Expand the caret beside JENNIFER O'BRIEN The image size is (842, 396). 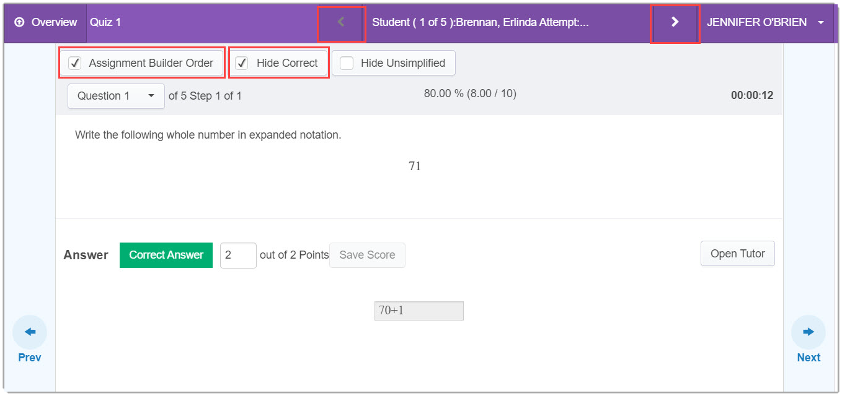[821, 22]
